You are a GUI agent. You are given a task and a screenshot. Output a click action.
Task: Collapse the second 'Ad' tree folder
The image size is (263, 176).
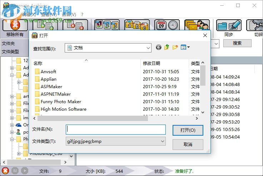[12, 75]
